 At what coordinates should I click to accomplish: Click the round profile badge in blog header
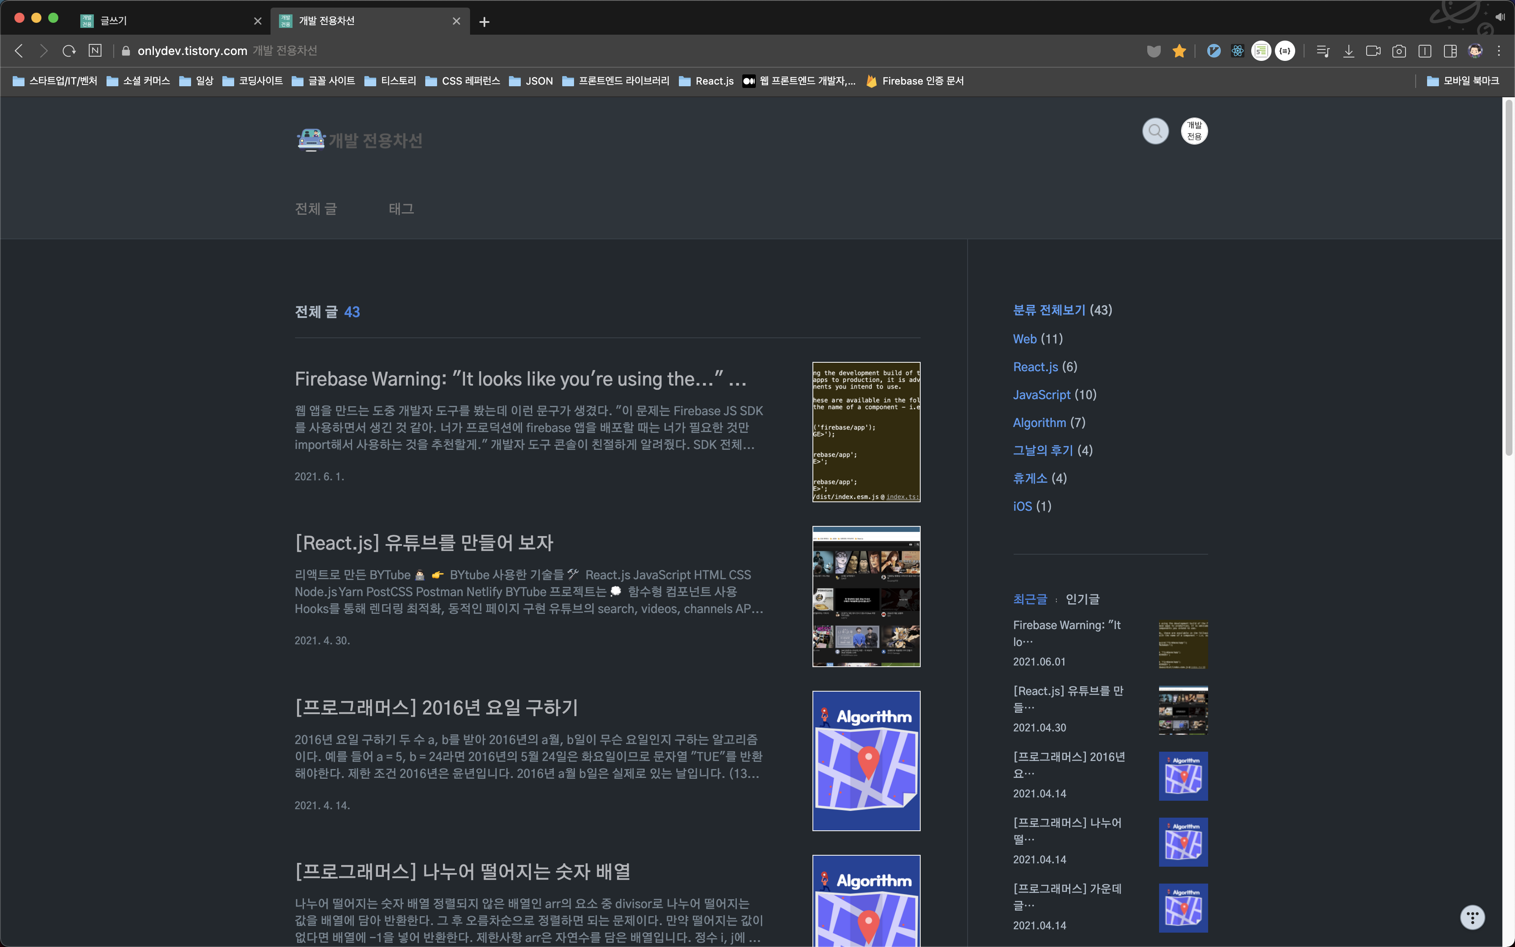tap(1194, 131)
